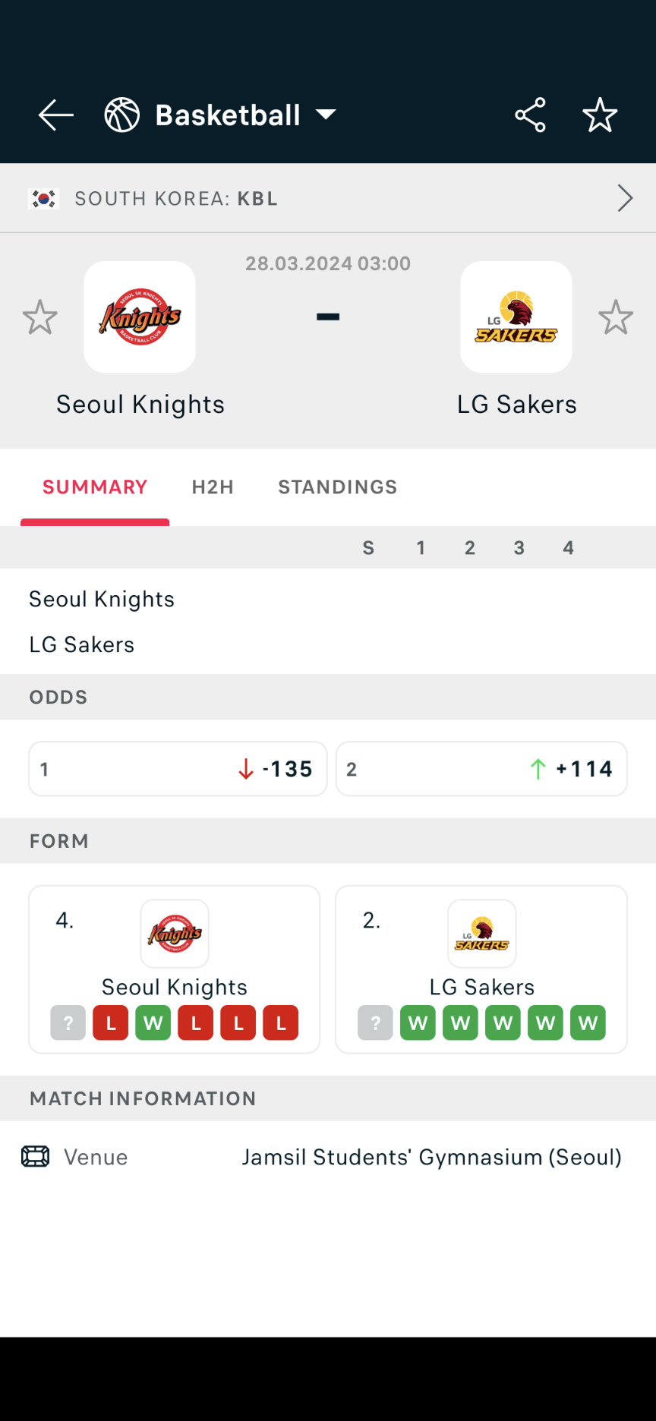Open the Basketball sport dropdown arrow
Viewport: 656px width, 1421px height.
[x=326, y=115]
